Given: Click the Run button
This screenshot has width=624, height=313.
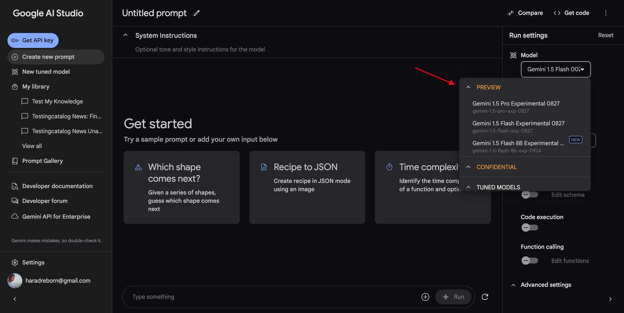Looking at the screenshot, I should (x=453, y=297).
